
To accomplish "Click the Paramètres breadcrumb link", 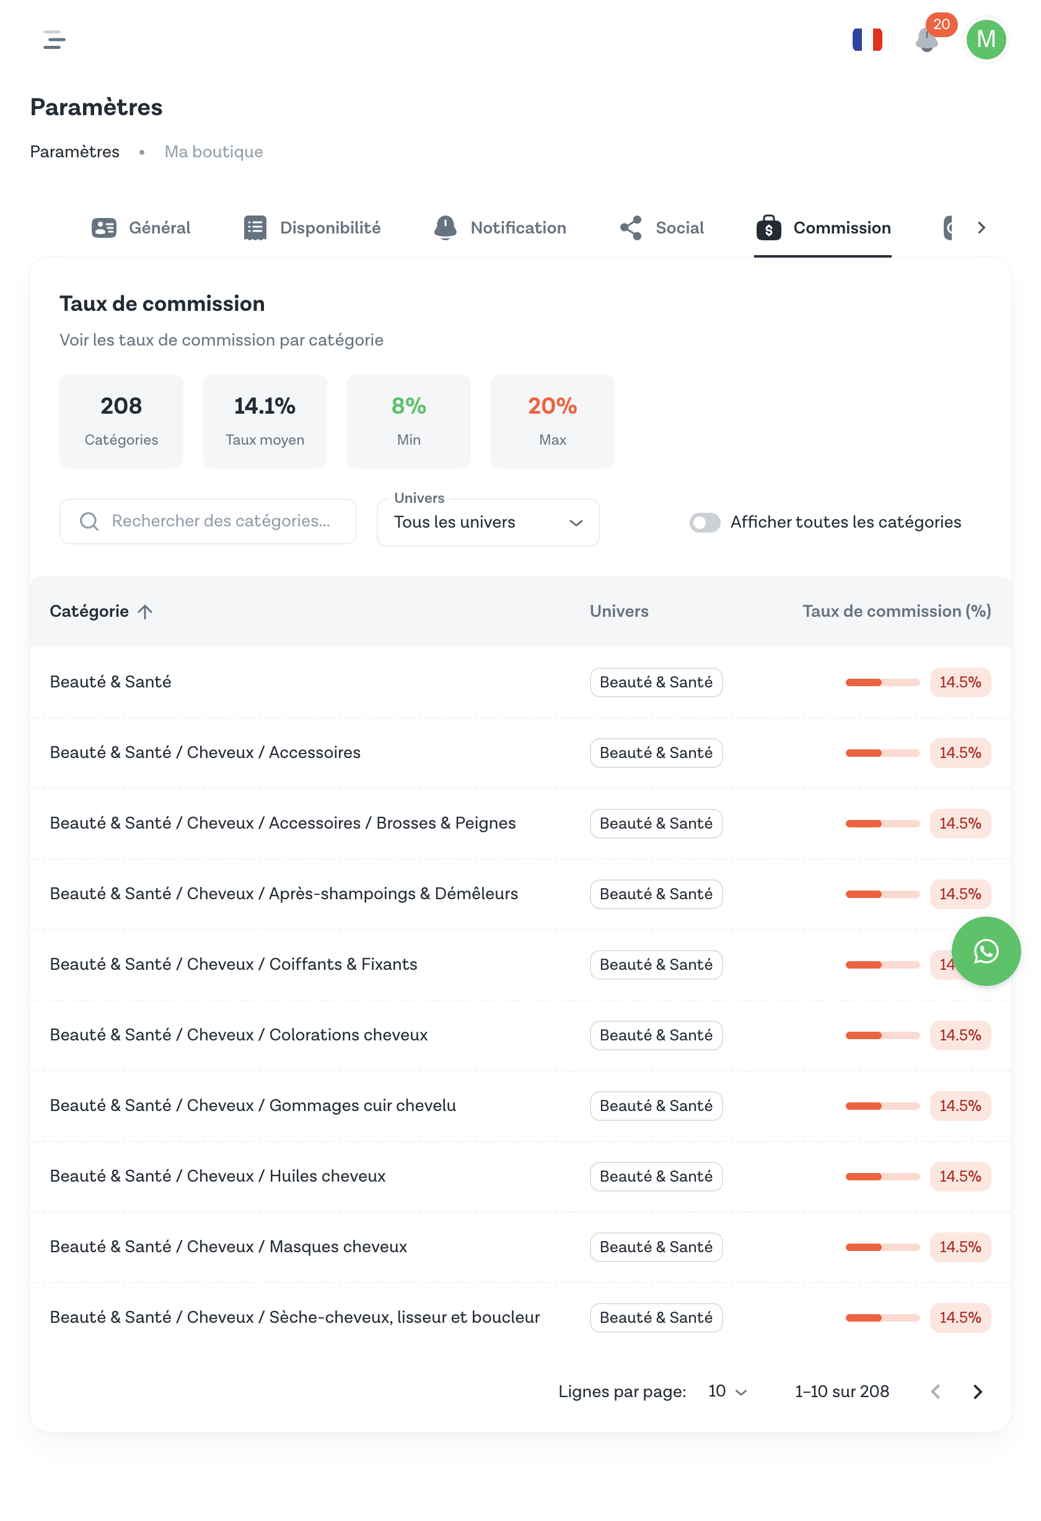I will point(74,152).
